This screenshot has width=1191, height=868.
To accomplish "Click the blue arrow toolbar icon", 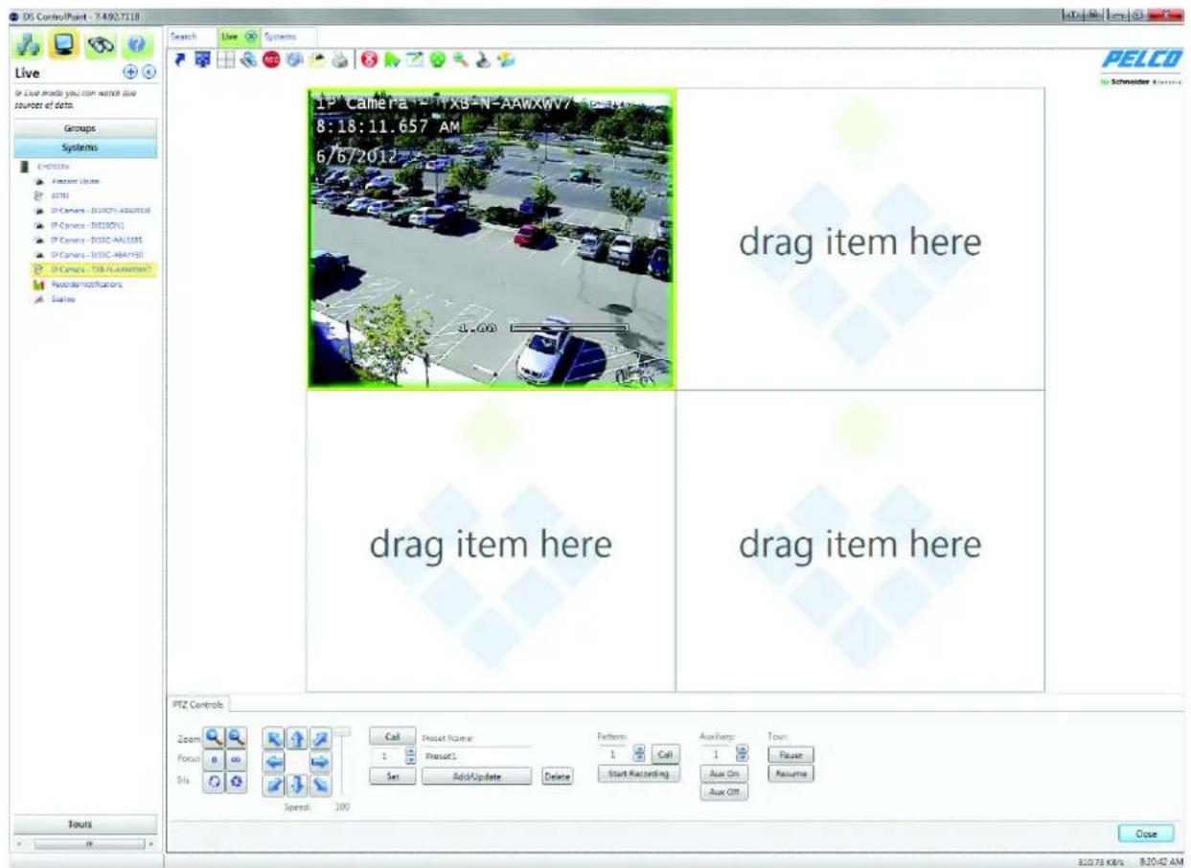I will coord(180,59).
